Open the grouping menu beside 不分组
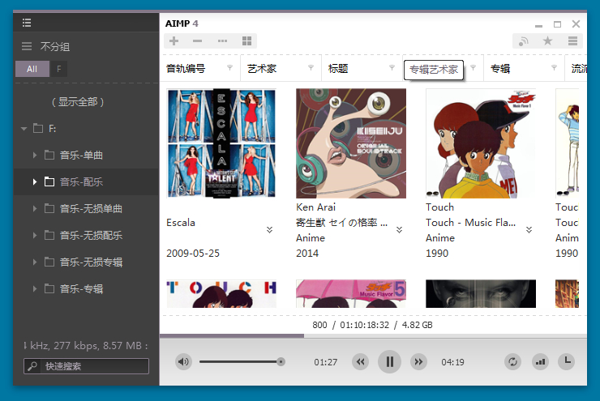 tap(27, 47)
